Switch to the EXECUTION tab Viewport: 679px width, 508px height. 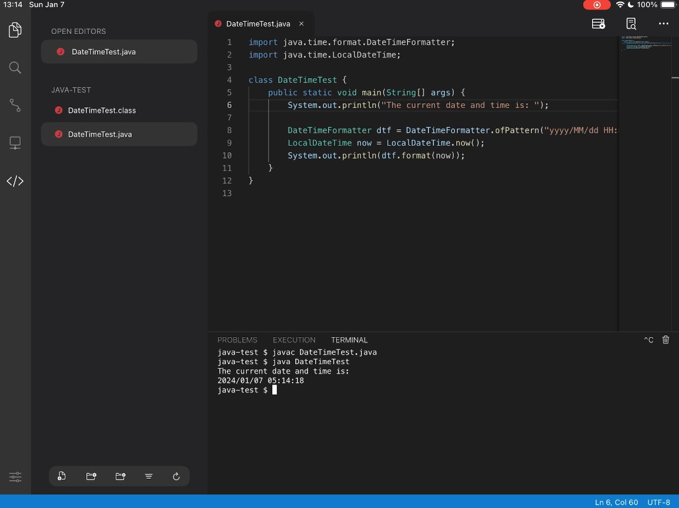coord(294,339)
